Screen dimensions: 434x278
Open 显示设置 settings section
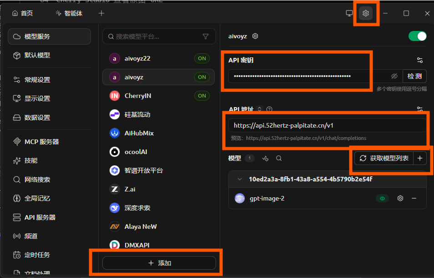49,98
